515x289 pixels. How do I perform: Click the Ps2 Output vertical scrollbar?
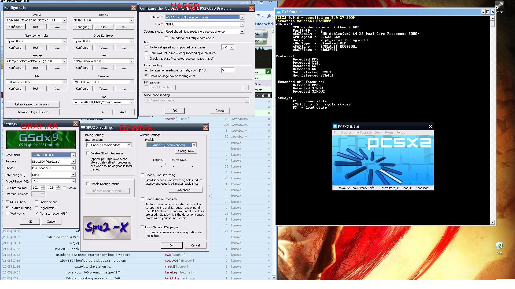coord(492,120)
